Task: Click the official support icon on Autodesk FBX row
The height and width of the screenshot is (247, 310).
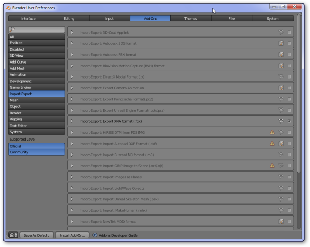Action: click(281, 54)
